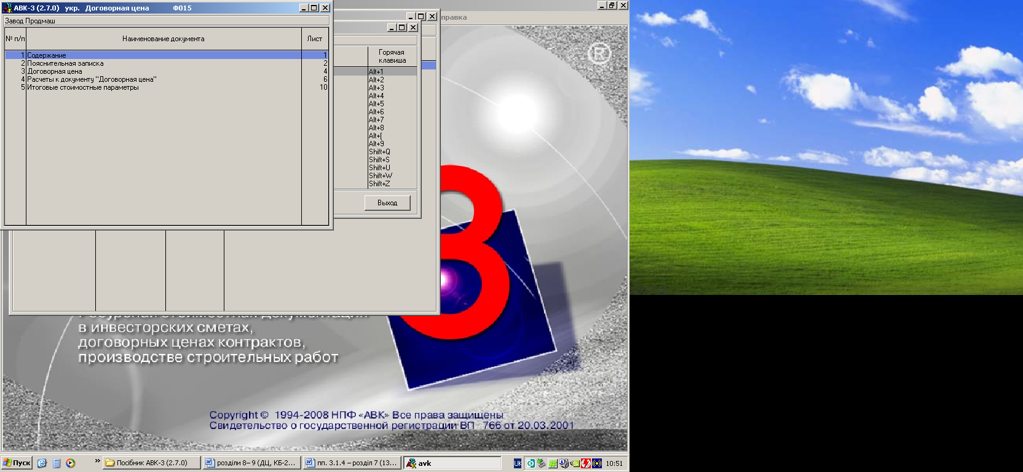
Task: Select the Alt+[ hotkey cell
Action: pyautogui.click(x=392, y=136)
